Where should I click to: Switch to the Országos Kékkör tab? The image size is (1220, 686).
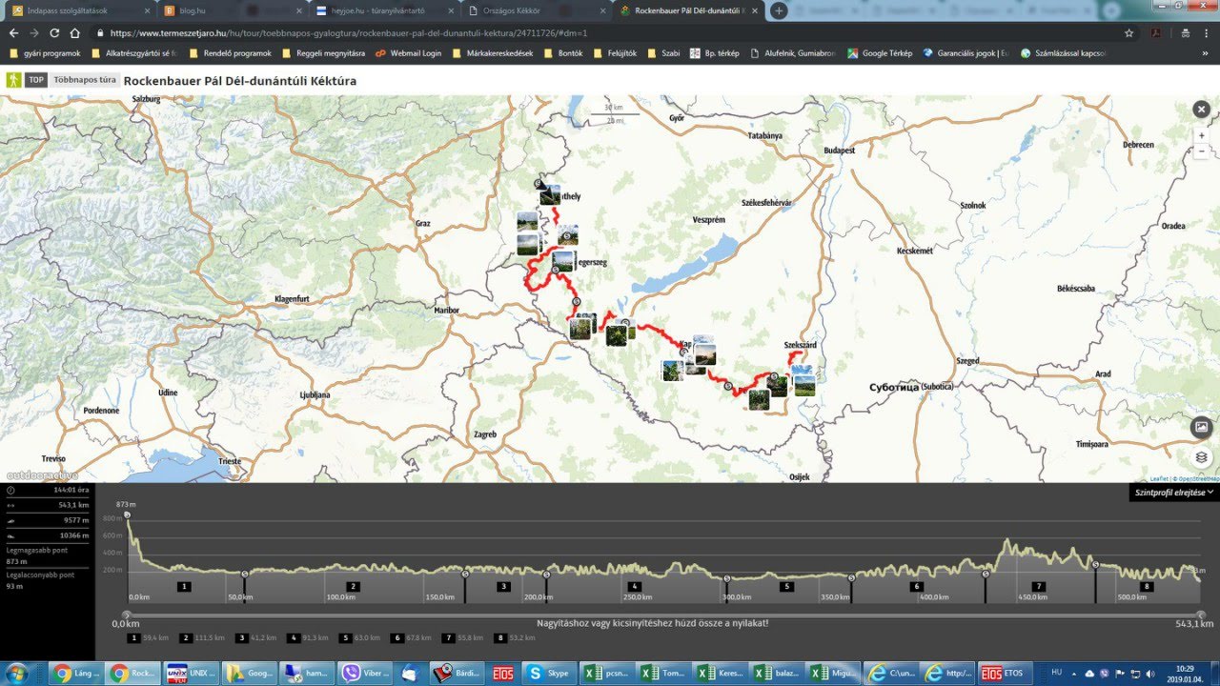tap(537, 10)
